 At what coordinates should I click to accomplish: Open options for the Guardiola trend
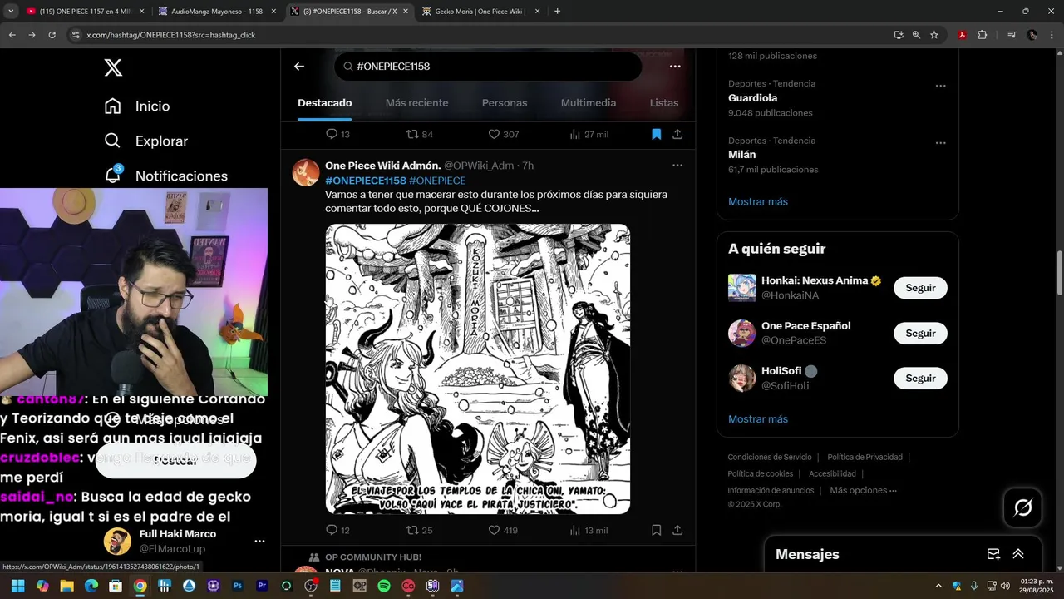(940, 86)
